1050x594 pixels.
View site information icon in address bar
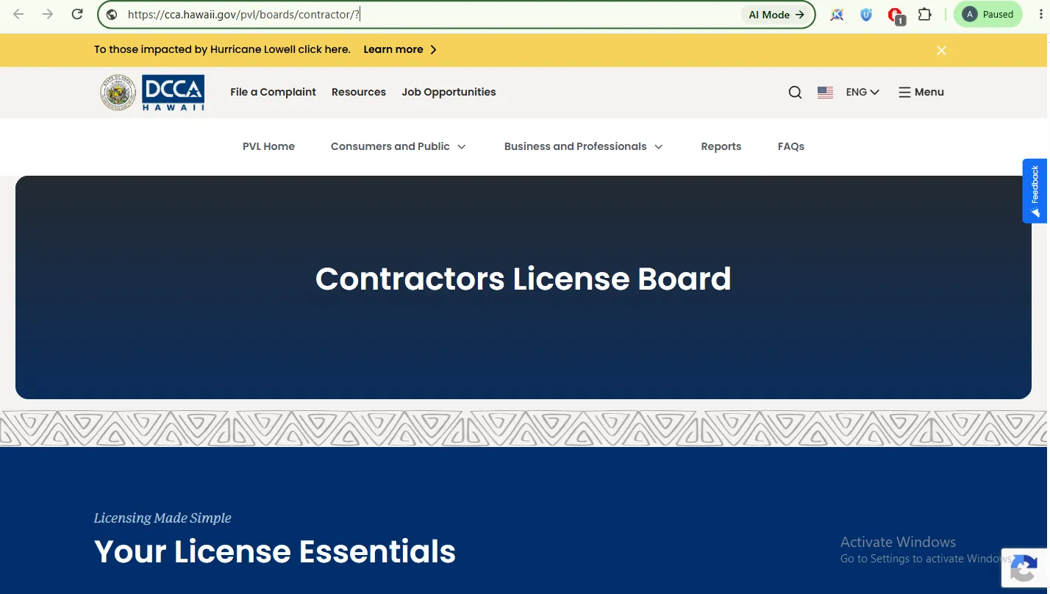(112, 15)
